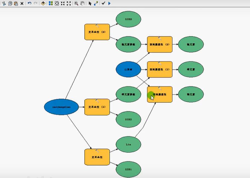
Task: Undo the last model edit
Action: (x=30, y=3)
